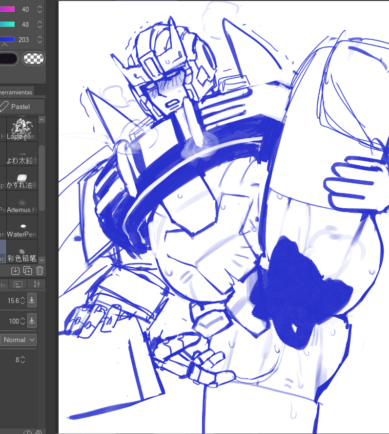Click the import sub tool material icon
The width and height of the screenshot is (389, 434).
15,270
